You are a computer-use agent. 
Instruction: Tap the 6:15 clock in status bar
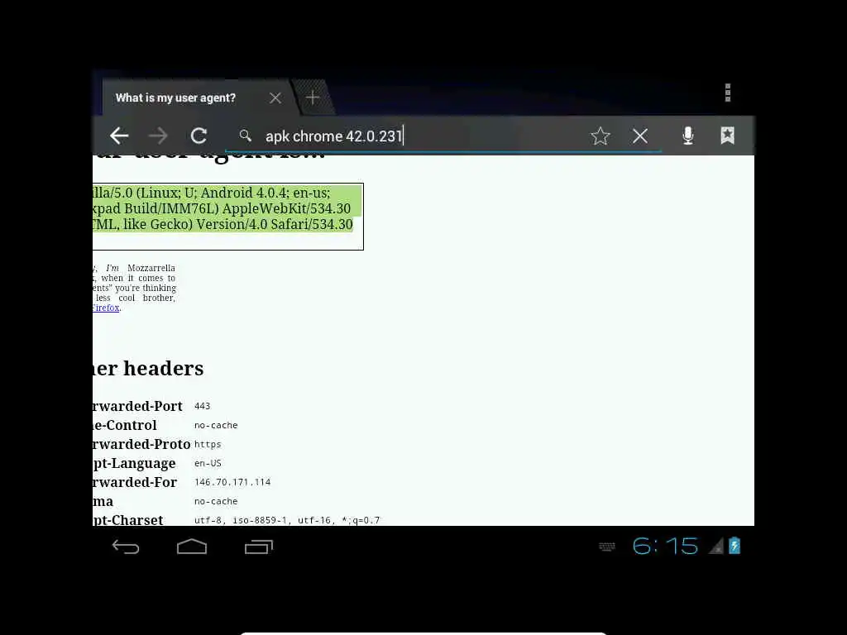click(x=665, y=547)
